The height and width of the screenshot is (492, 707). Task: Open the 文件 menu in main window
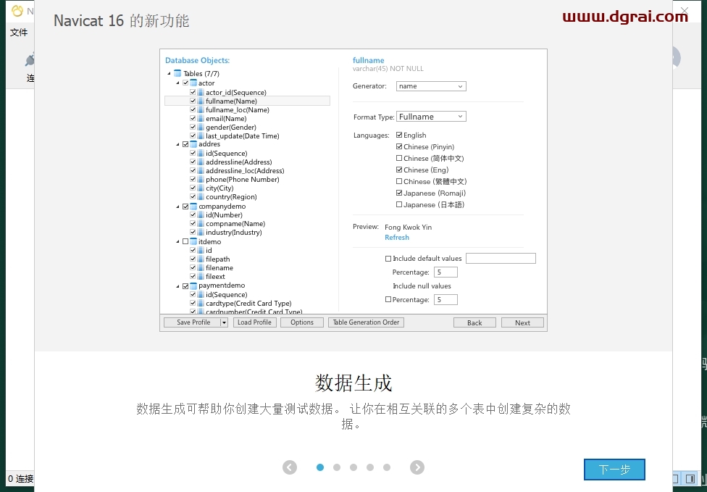[19, 33]
